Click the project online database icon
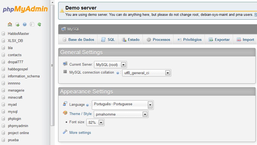Screen dimensions: 257x145 click(x=3, y=133)
